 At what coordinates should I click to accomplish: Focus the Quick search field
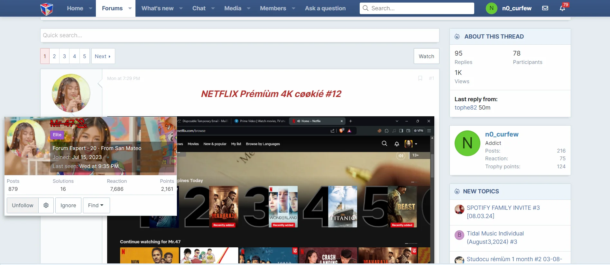coord(240,35)
